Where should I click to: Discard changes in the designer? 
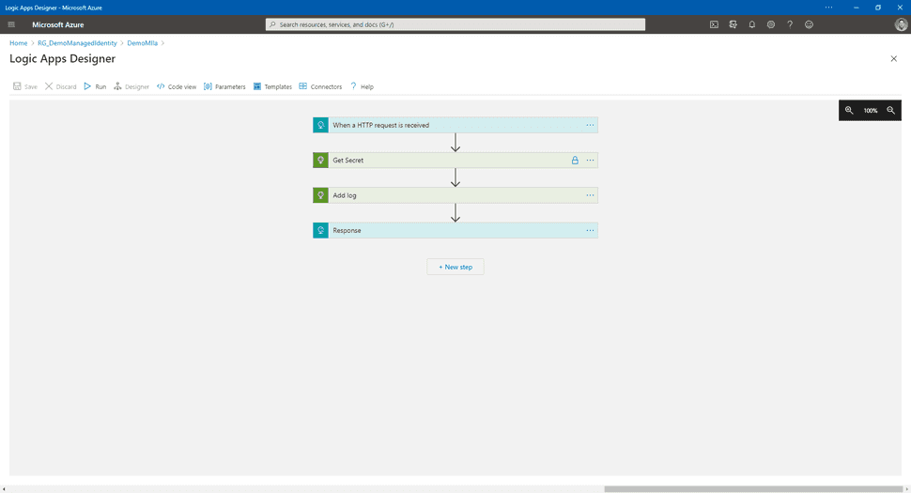pyautogui.click(x=60, y=86)
